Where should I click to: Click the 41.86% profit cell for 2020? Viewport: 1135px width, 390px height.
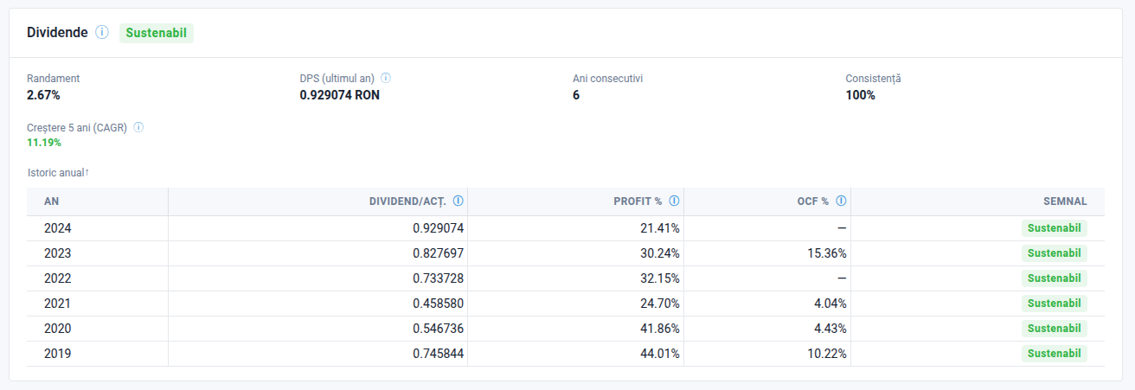(657, 329)
